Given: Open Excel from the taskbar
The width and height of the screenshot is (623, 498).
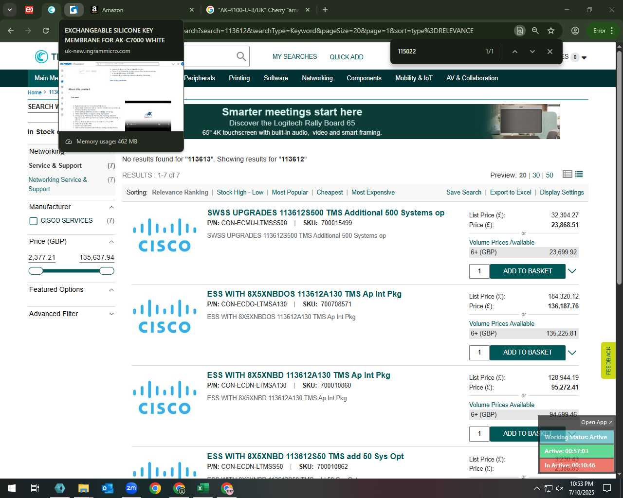Looking at the screenshot, I should 203,488.
